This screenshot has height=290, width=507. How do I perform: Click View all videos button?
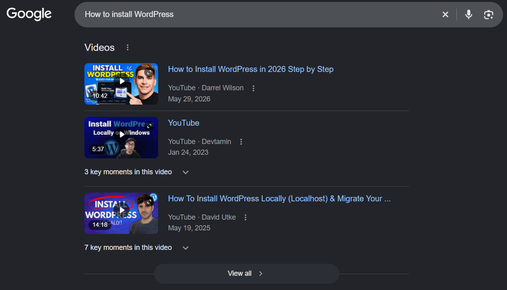point(247,274)
